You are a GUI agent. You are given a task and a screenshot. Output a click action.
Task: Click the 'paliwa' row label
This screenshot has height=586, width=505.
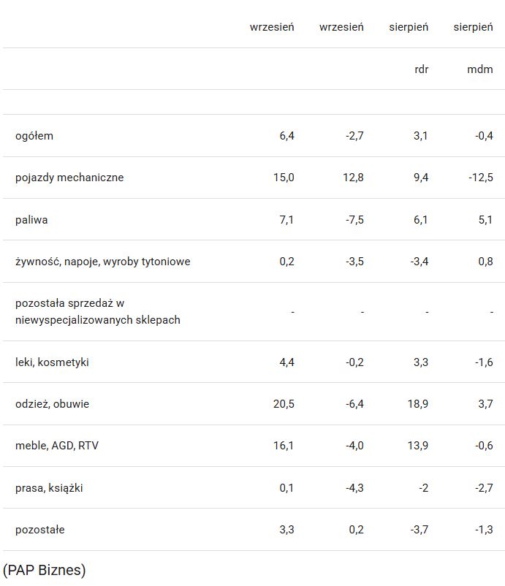pos(31,220)
